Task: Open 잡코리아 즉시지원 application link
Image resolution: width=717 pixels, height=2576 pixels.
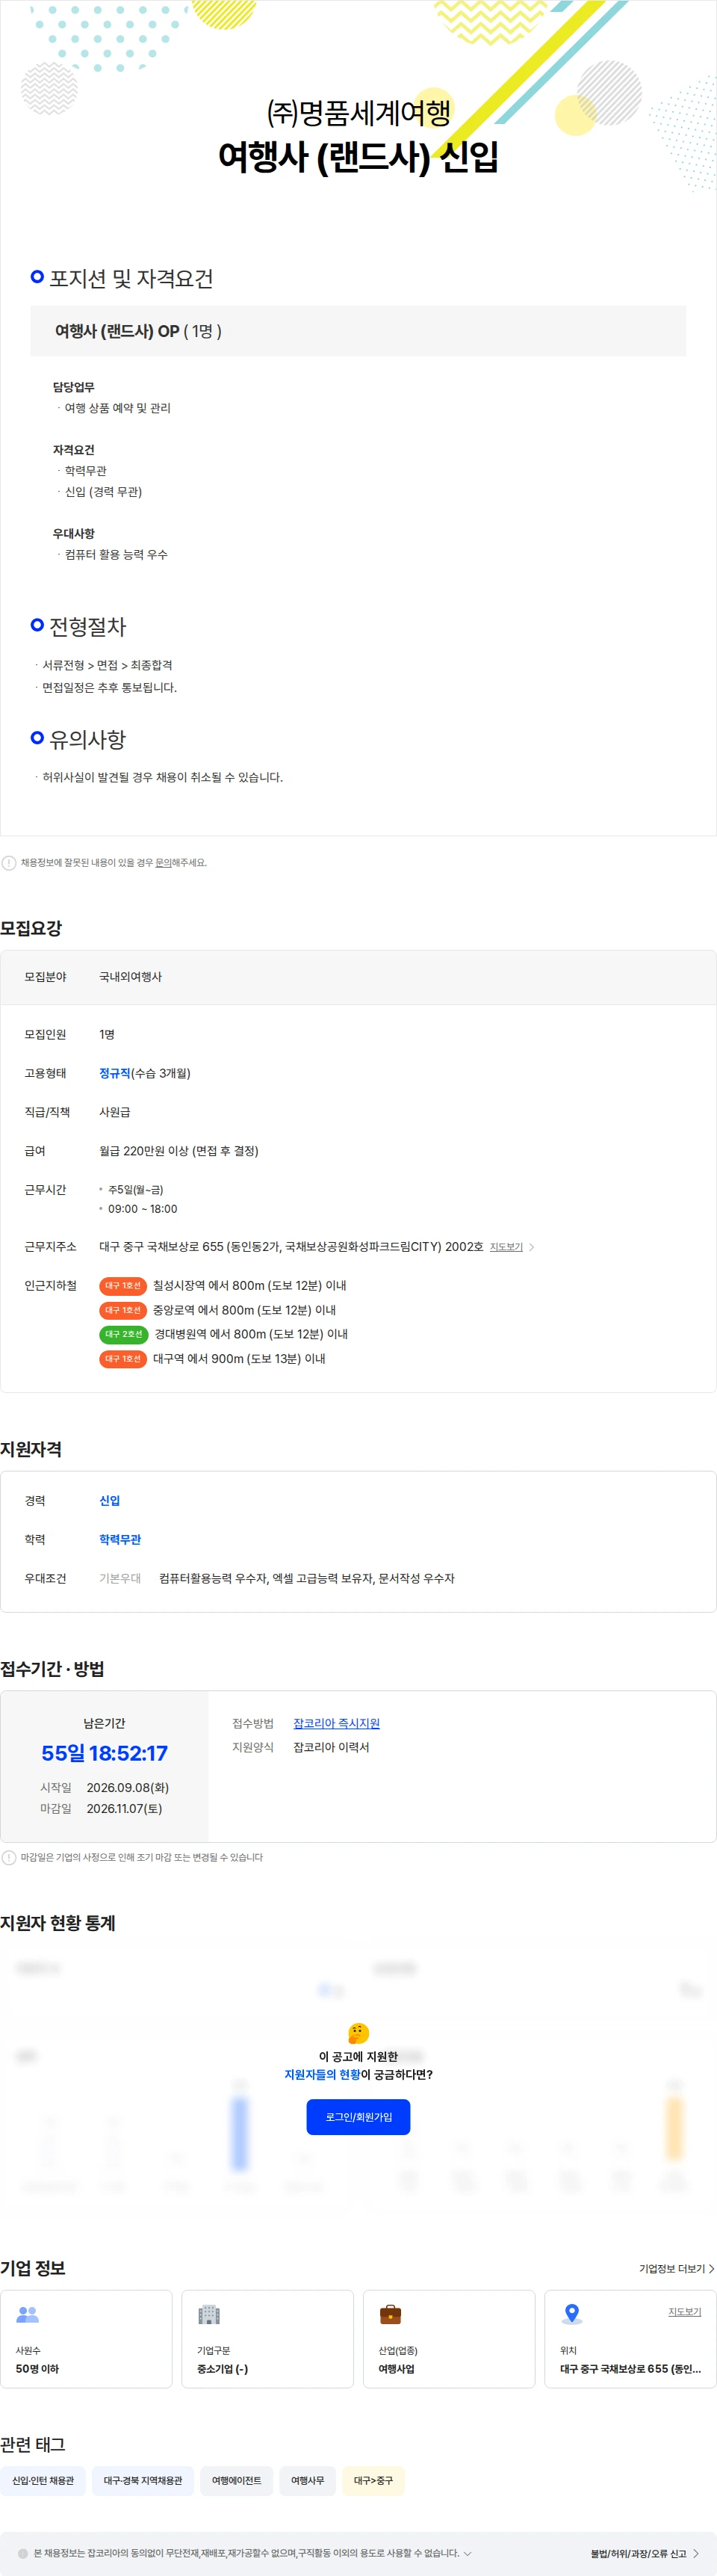Action: coord(336,1723)
